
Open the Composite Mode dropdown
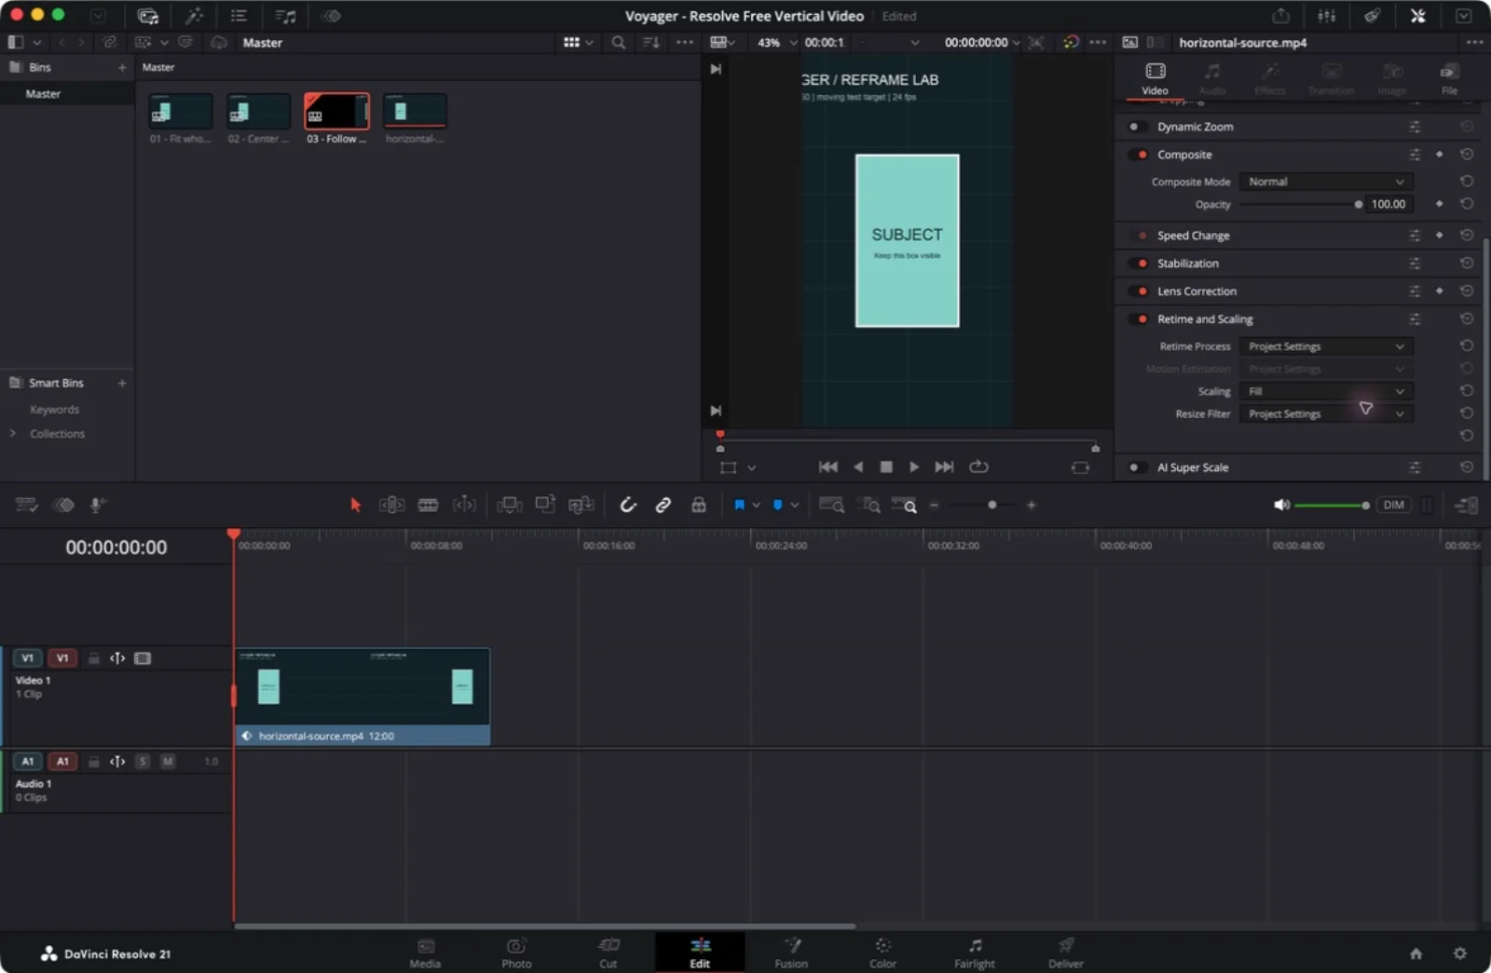(1325, 182)
